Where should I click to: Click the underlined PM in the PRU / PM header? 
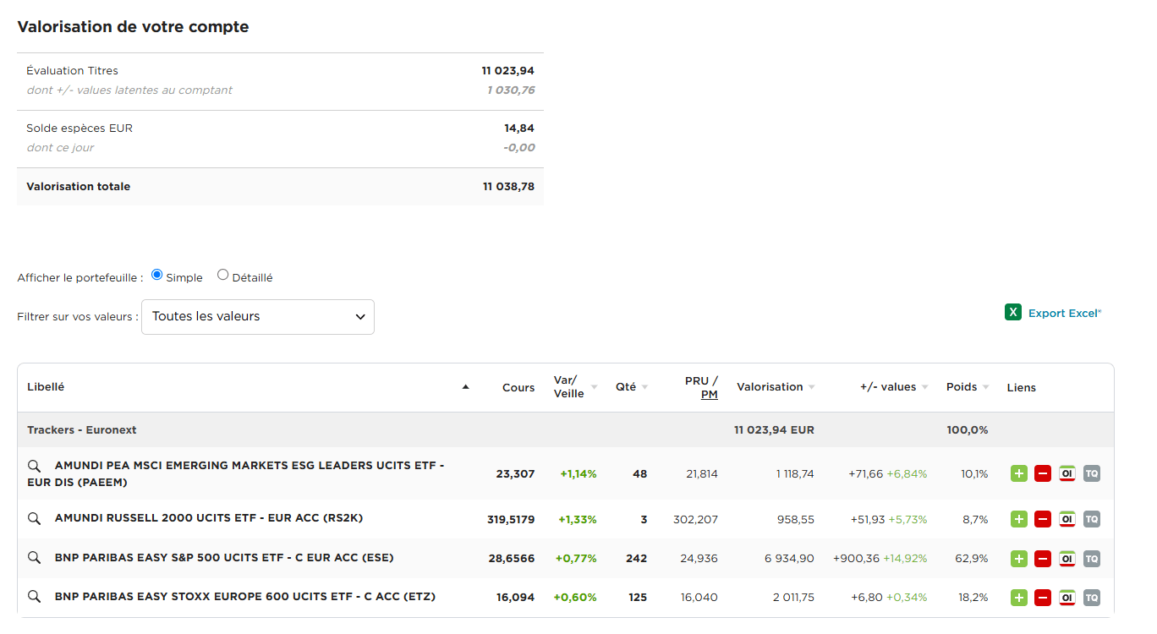click(x=710, y=395)
